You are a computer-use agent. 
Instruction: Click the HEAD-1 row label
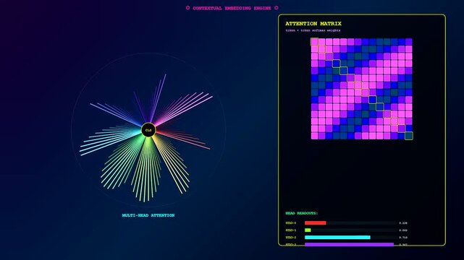(x=291, y=230)
